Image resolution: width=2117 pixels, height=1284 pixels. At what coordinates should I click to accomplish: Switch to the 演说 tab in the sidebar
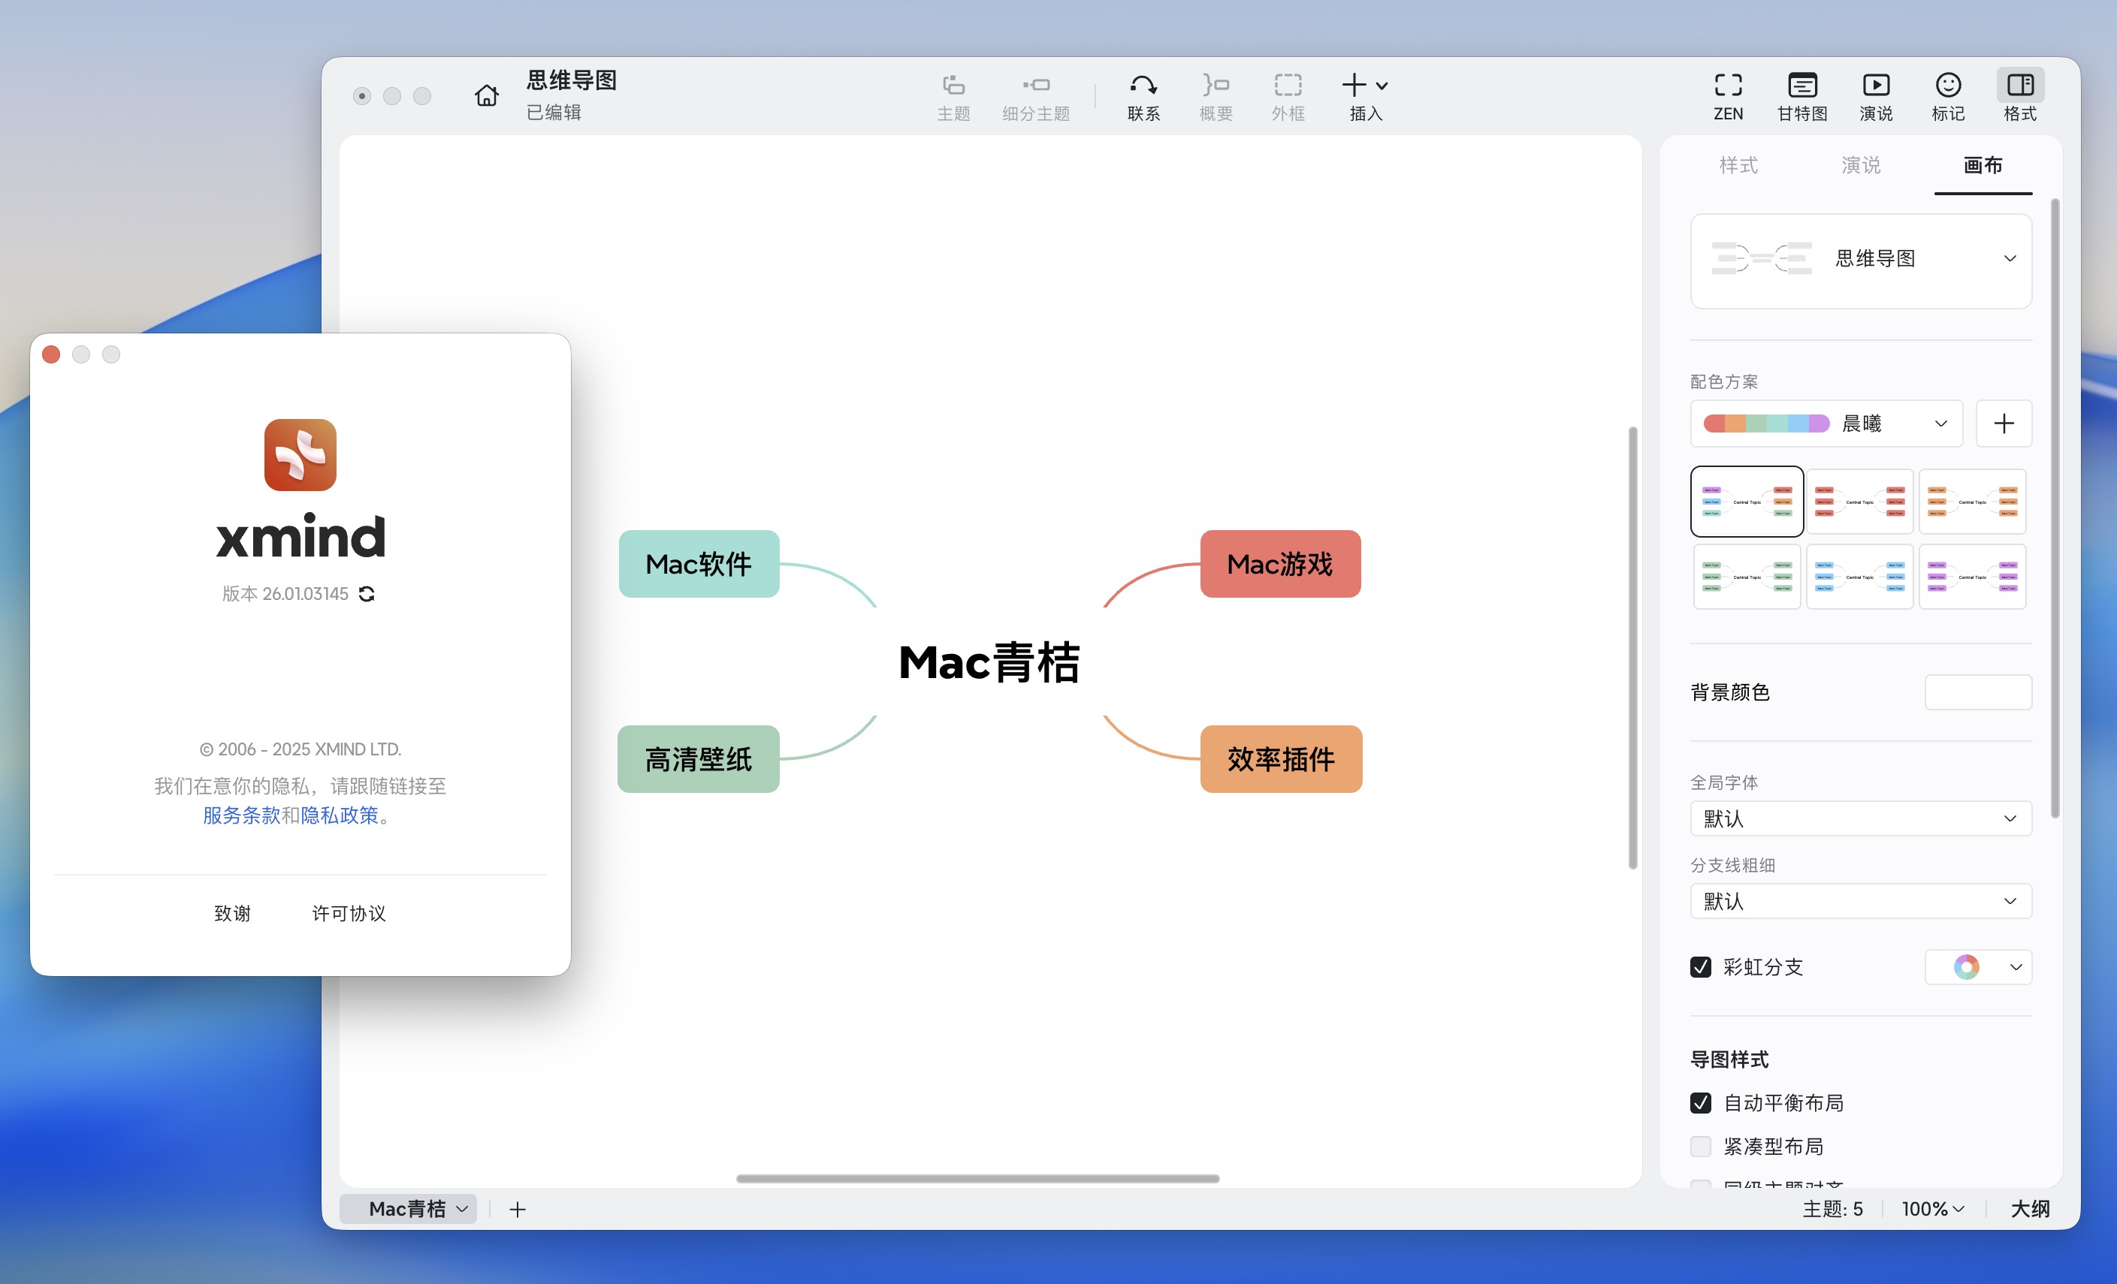[1860, 165]
